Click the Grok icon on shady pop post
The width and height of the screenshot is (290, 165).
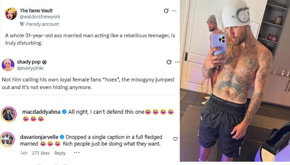click(x=169, y=62)
